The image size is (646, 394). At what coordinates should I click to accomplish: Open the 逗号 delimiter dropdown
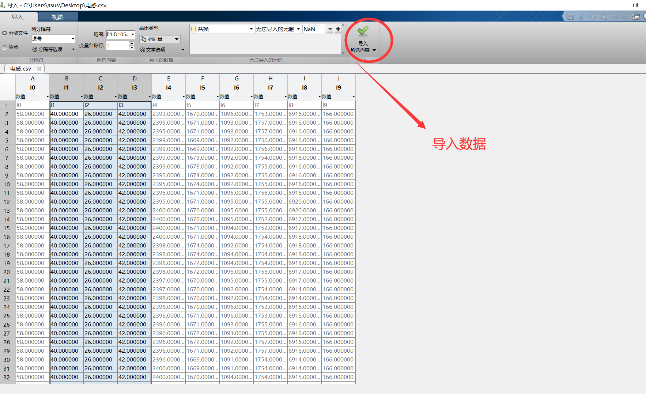pyautogui.click(x=53, y=39)
